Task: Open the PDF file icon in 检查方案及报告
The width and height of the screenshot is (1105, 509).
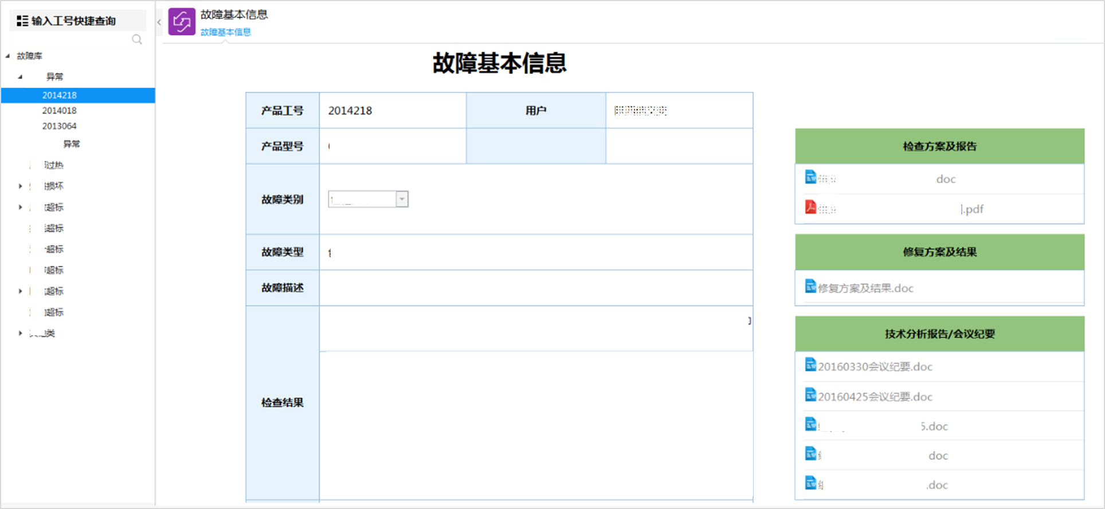Action: pyautogui.click(x=810, y=207)
